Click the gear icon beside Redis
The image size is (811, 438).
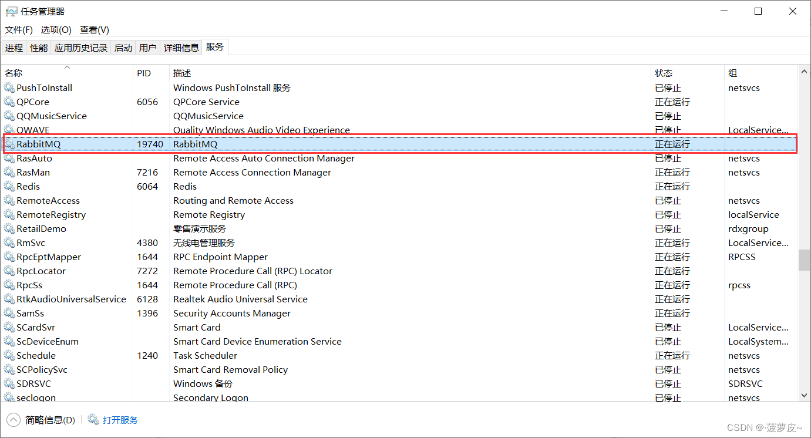[x=9, y=187]
